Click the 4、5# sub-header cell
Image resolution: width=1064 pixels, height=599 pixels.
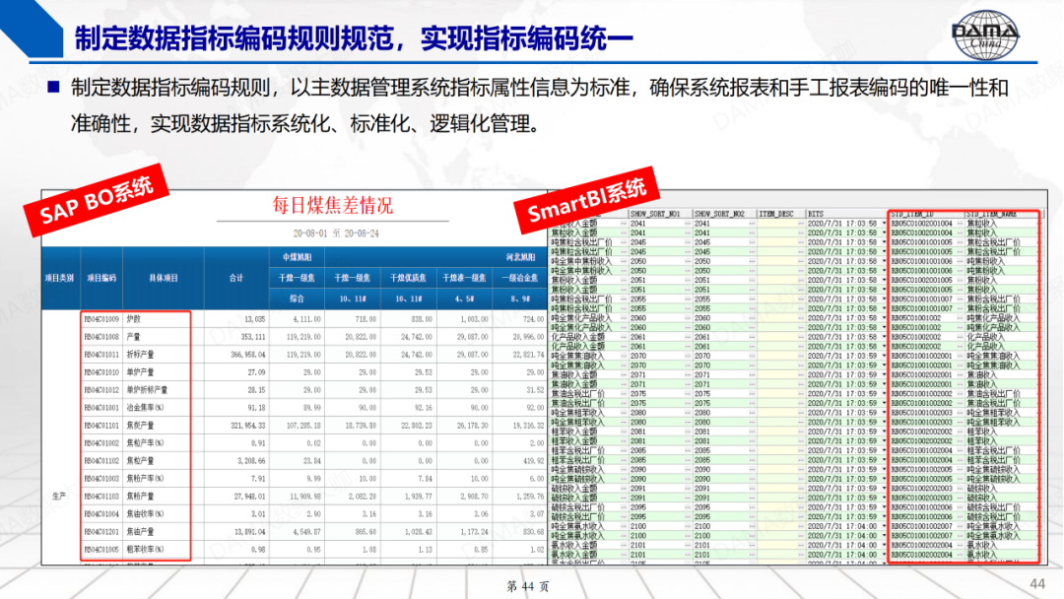(x=464, y=299)
